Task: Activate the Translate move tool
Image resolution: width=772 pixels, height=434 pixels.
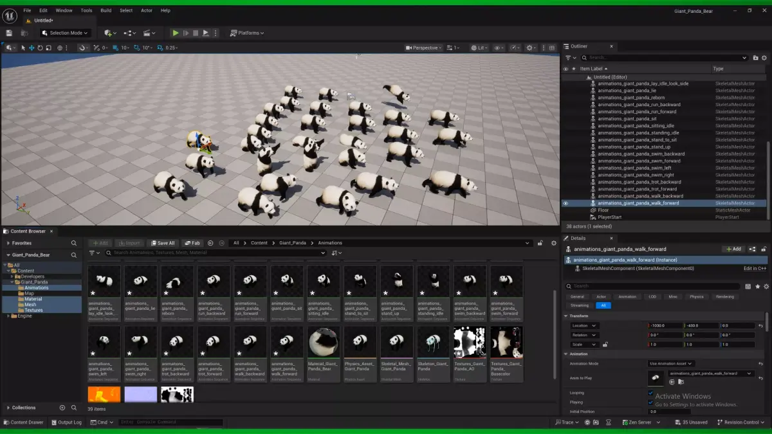Action: (x=32, y=48)
